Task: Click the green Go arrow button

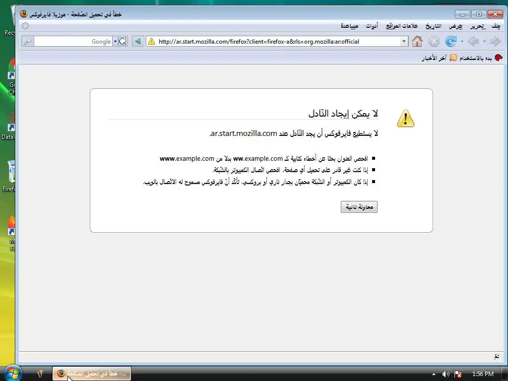Action: click(138, 41)
